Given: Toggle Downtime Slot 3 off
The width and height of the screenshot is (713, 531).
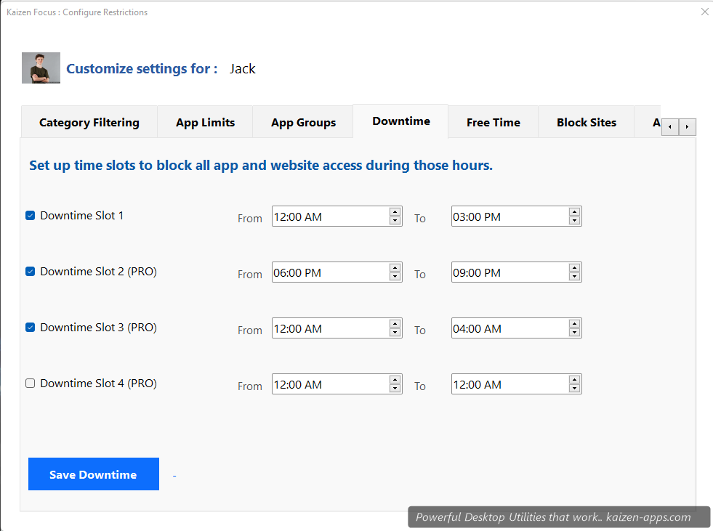Looking at the screenshot, I should pyautogui.click(x=30, y=327).
